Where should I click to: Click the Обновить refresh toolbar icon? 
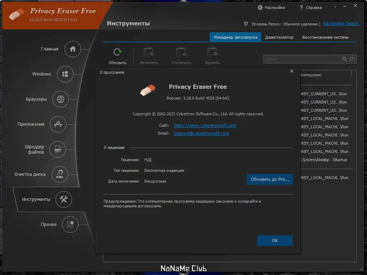pyautogui.click(x=118, y=52)
